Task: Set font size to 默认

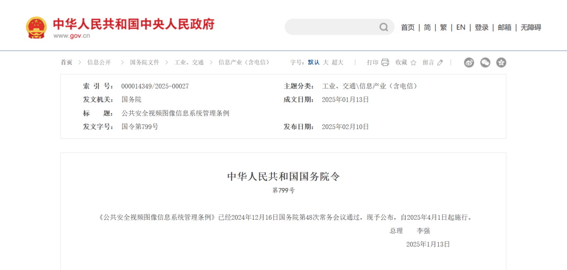Action: 313,62
